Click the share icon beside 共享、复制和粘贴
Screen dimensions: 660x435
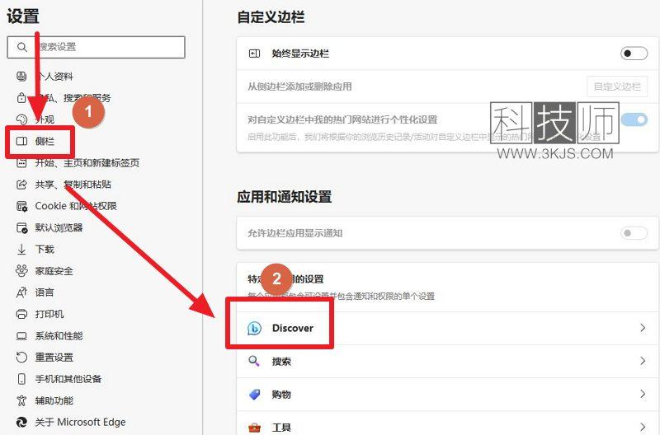(21, 184)
